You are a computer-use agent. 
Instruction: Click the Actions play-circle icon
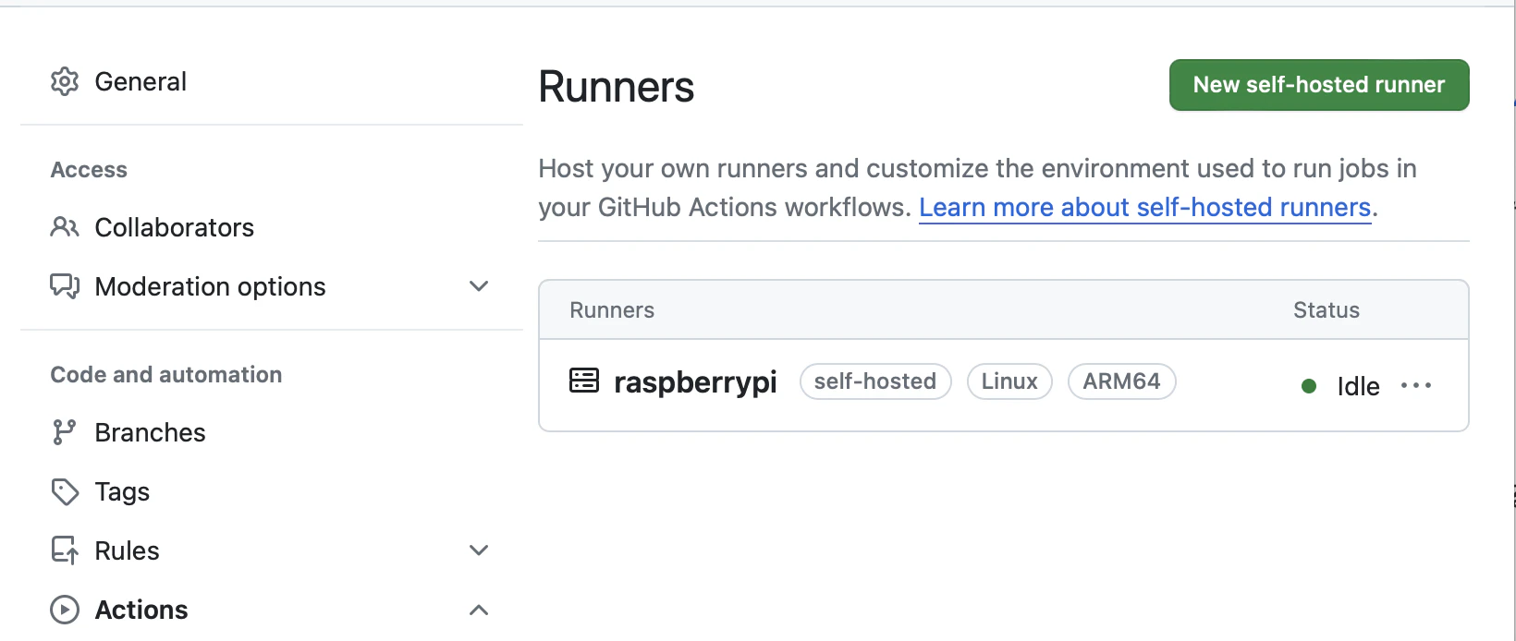click(x=65, y=610)
